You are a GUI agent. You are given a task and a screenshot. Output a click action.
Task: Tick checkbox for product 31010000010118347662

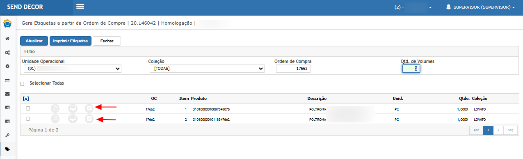[28, 119]
